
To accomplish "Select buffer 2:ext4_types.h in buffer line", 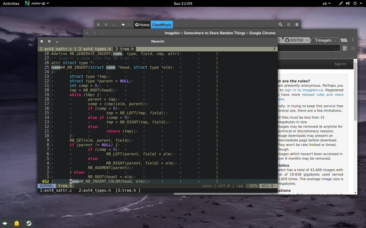I will coord(95,191).
